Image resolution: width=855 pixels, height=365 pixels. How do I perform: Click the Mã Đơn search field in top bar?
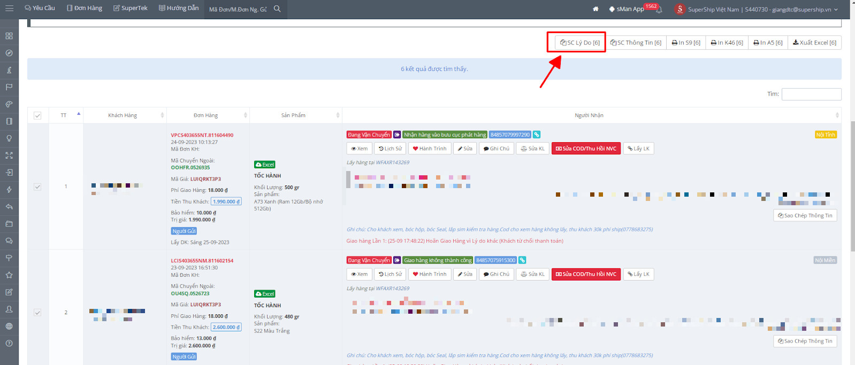(239, 9)
